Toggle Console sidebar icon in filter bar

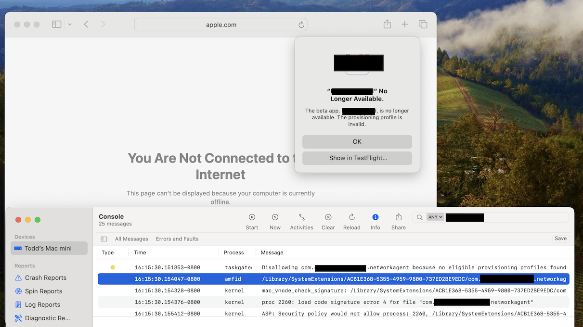[x=104, y=239]
